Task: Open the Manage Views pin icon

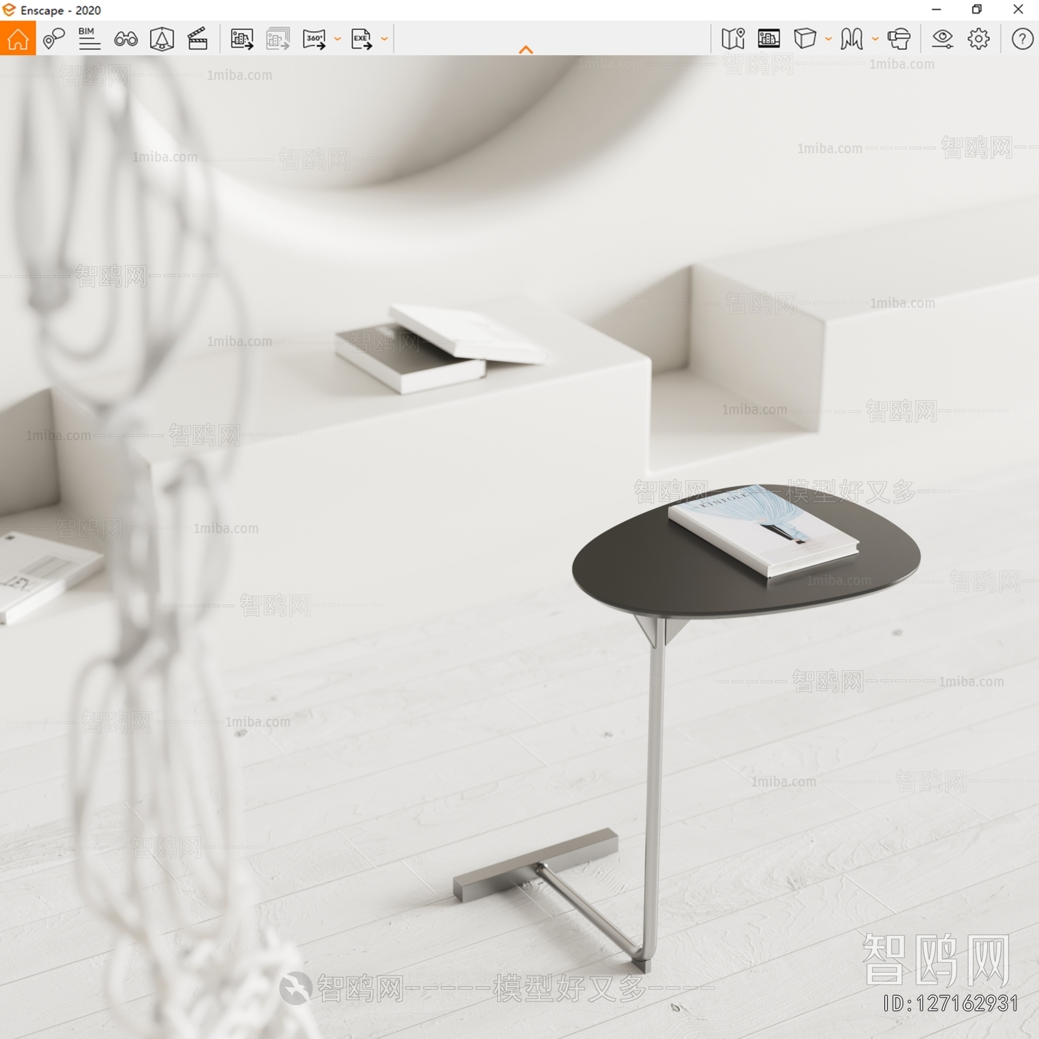Action: 54,39
